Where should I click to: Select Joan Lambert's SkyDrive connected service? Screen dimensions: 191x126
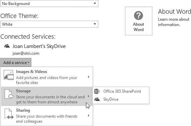39,46
